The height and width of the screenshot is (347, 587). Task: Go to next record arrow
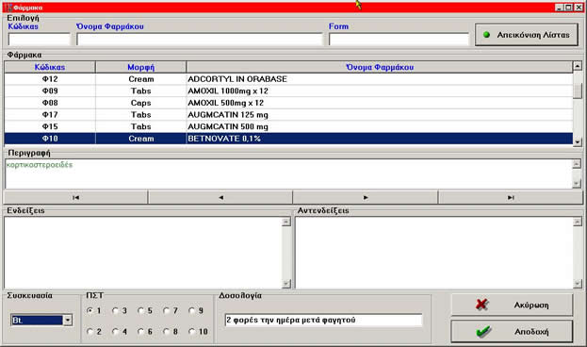coord(366,197)
